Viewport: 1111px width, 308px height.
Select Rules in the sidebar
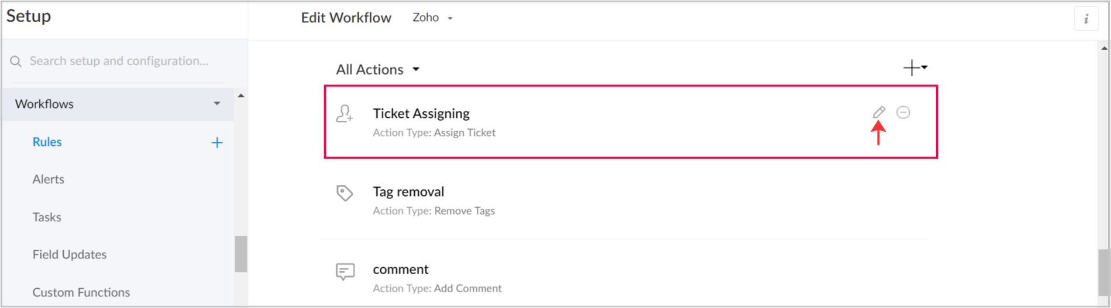tap(47, 142)
